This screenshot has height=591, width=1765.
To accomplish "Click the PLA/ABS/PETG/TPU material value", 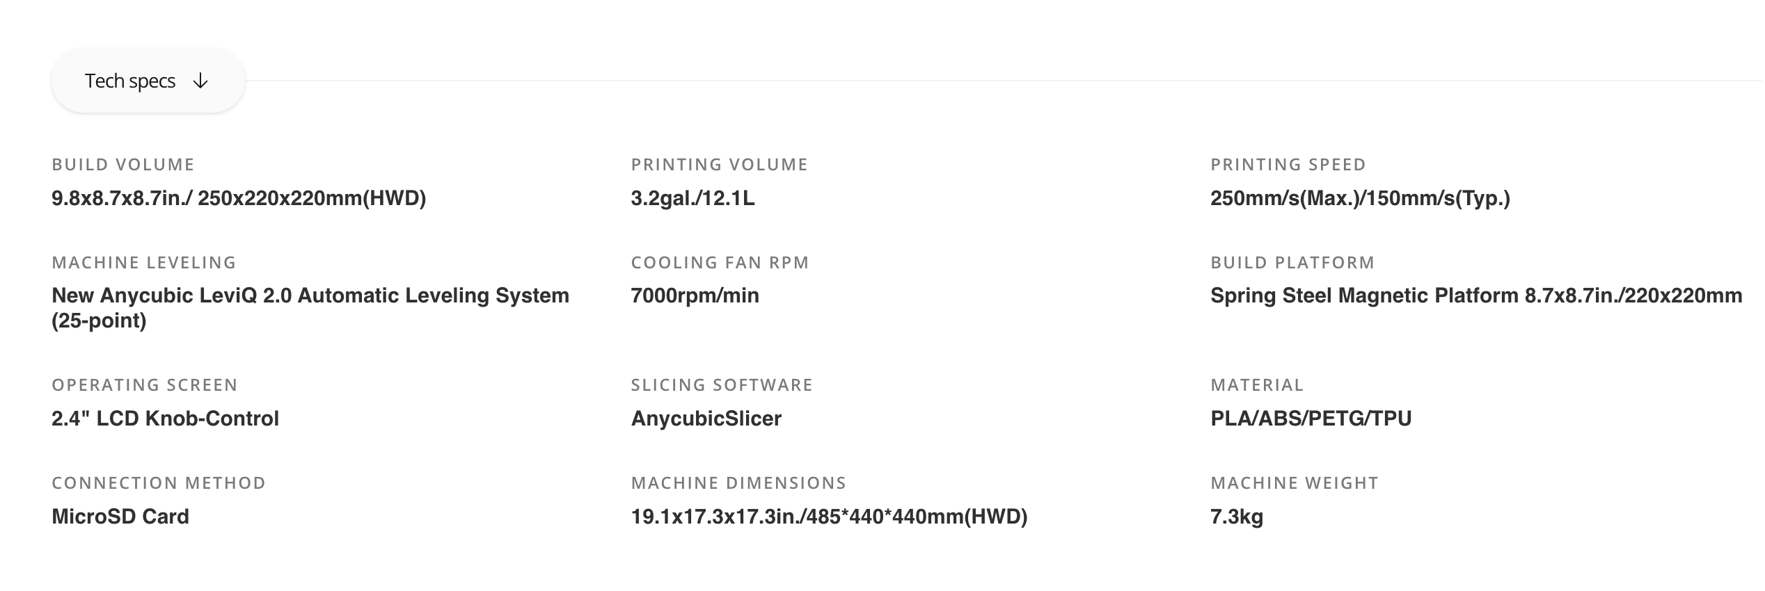I will point(1311,419).
